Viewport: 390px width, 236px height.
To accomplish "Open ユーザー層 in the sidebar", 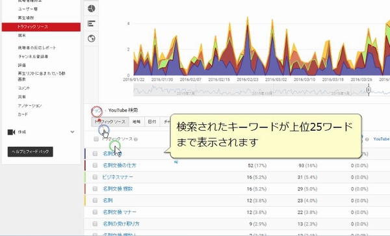I will click(27, 9).
